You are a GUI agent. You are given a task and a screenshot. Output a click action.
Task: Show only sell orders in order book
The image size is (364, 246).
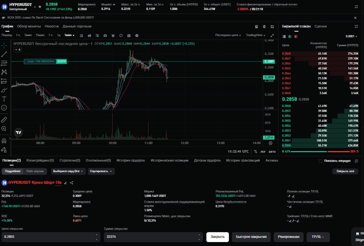click(296, 36)
